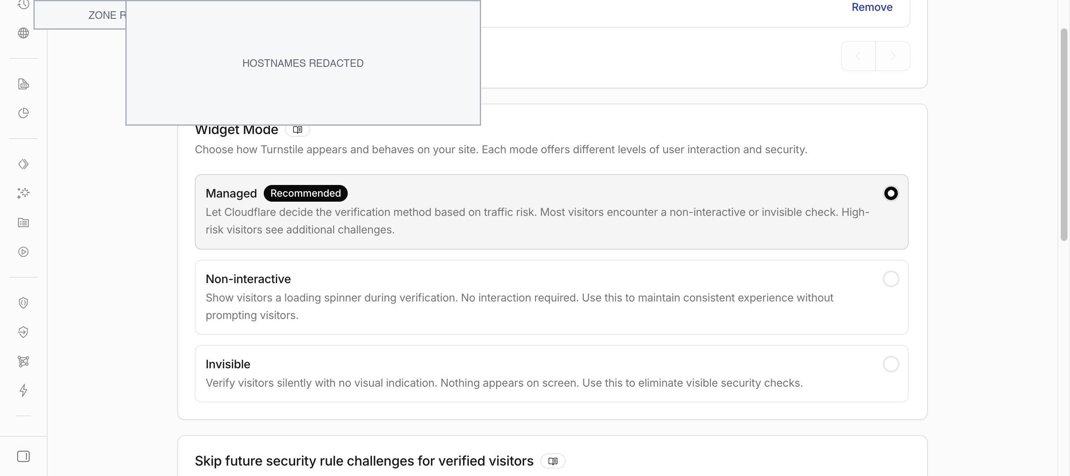The width and height of the screenshot is (1070, 476).
Task: Open the shield with braces icon
Action: (x=23, y=303)
